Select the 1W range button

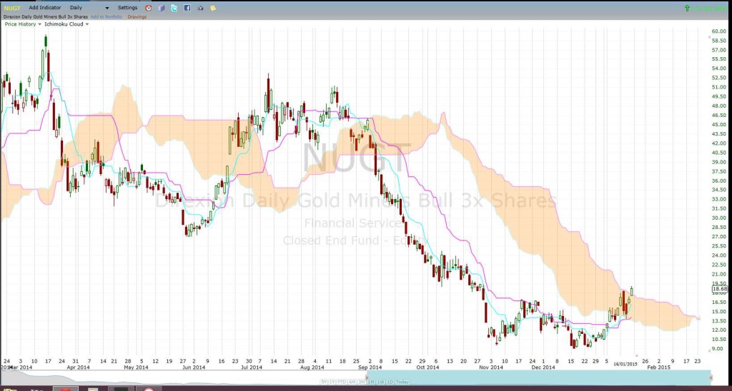pos(380,382)
